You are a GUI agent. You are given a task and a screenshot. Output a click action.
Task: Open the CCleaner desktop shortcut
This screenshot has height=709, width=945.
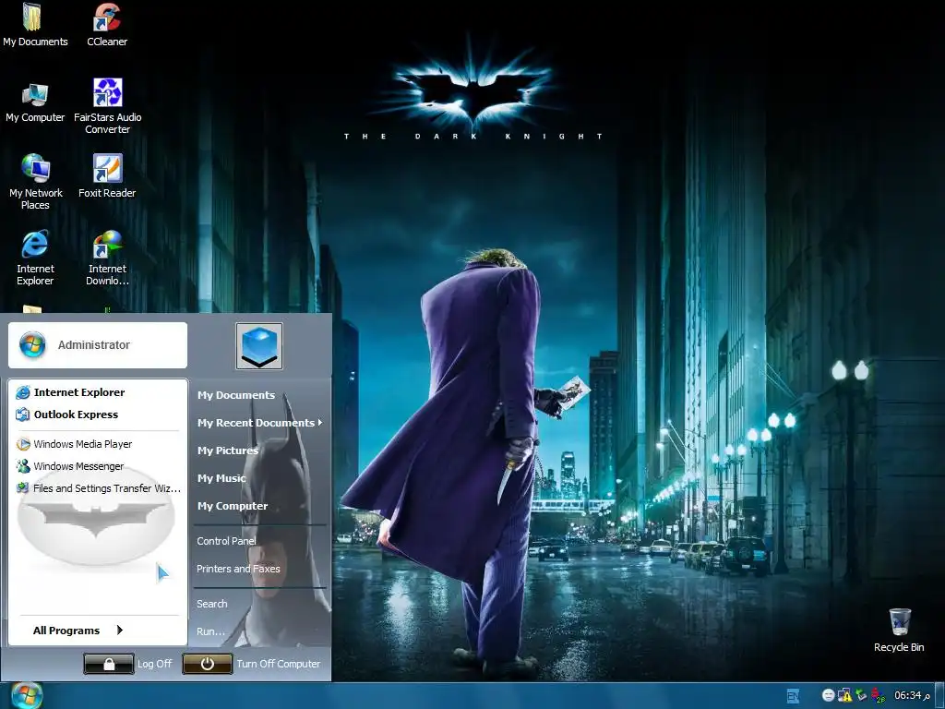pos(107,25)
